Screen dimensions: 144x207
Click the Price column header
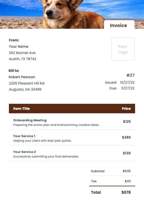click(x=126, y=109)
